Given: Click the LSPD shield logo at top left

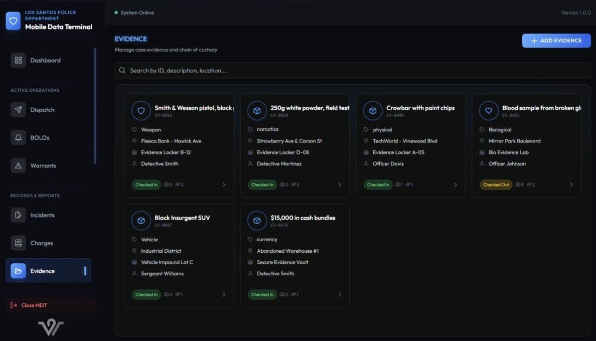Looking at the screenshot, I should pos(13,21).
